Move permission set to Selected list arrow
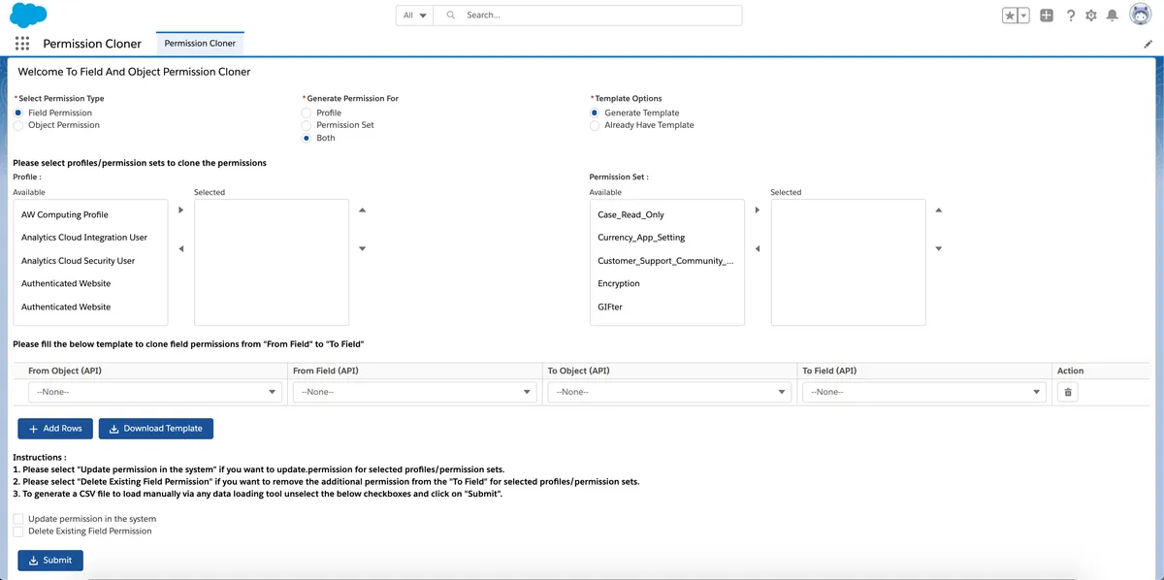This screenshot has width=1164, height=580. (x=757, y=209)
